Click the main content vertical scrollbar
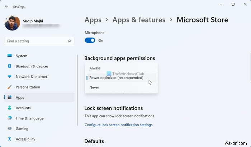This screenshot has width=251, height=147. point(250,67)
